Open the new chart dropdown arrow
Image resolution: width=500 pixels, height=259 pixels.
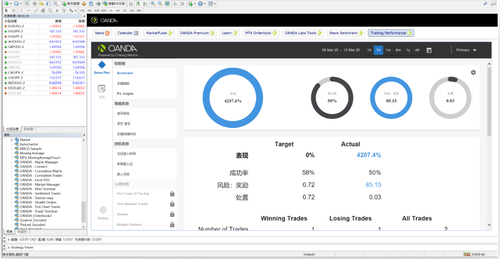point(11,4)
